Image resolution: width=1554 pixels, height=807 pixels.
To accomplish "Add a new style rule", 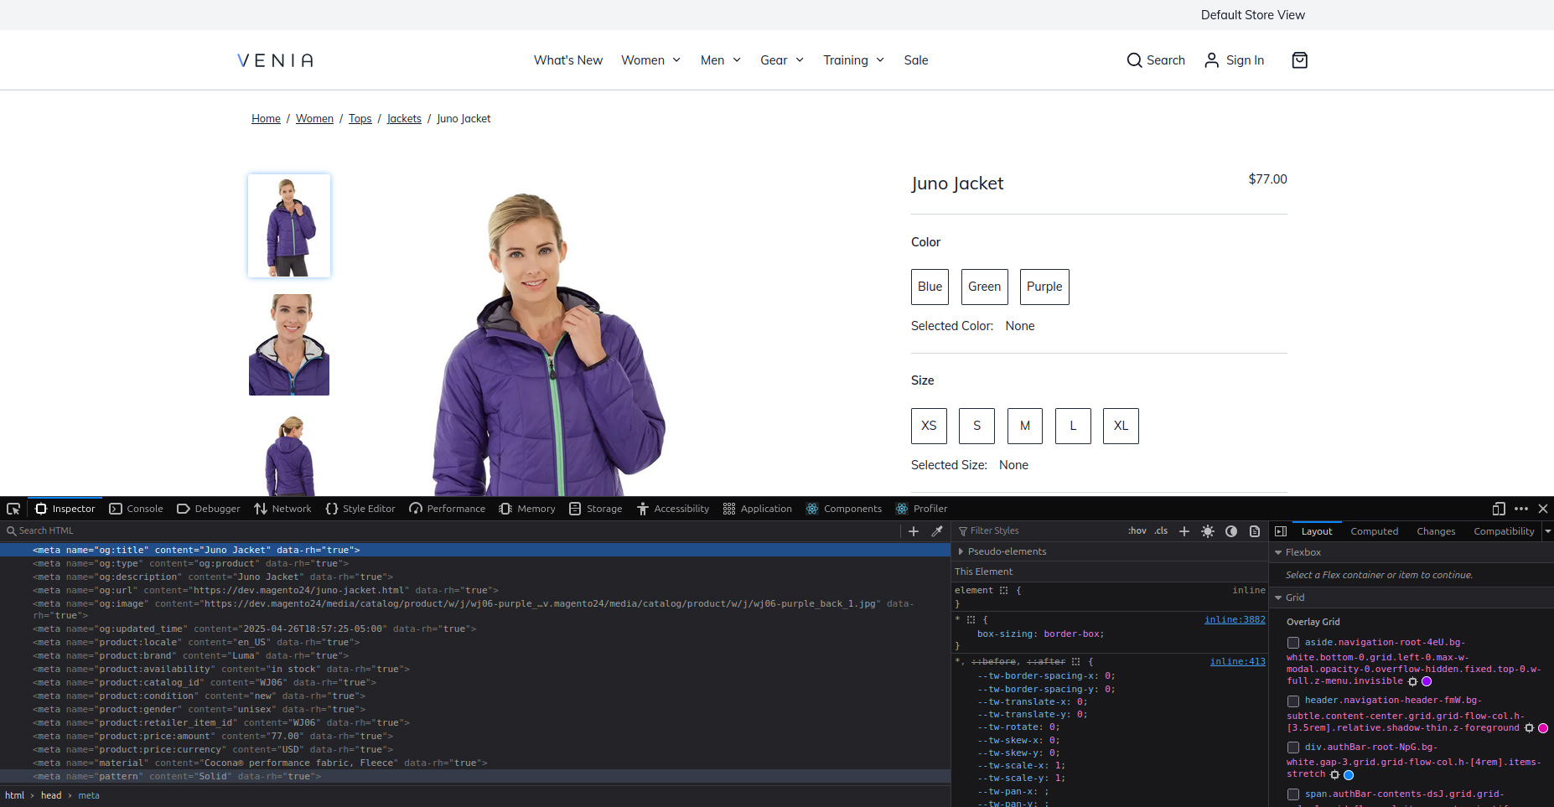I will point(1184,531).
